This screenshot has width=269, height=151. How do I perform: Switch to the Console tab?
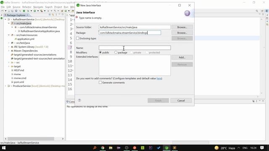coord(71,102)
